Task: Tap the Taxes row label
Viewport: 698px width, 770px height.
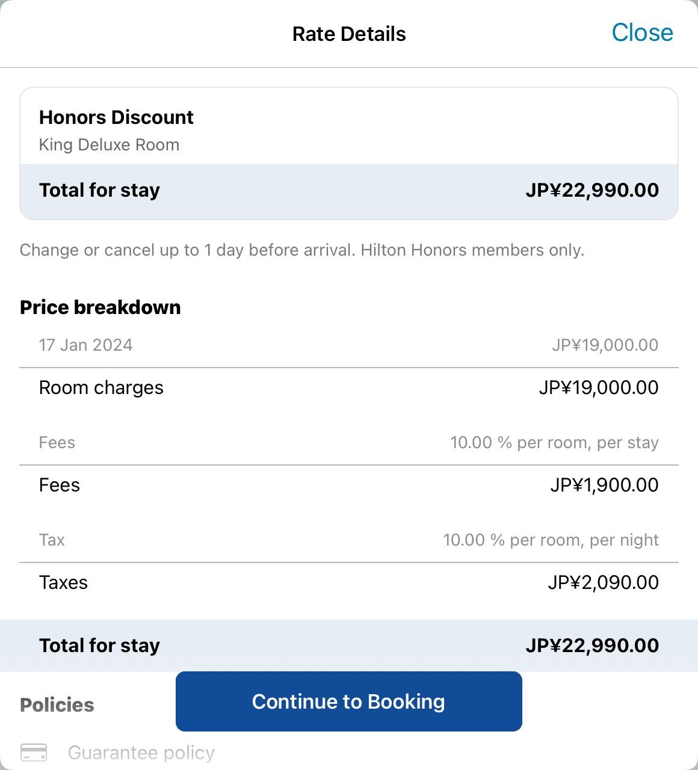Action: [63, 583]
